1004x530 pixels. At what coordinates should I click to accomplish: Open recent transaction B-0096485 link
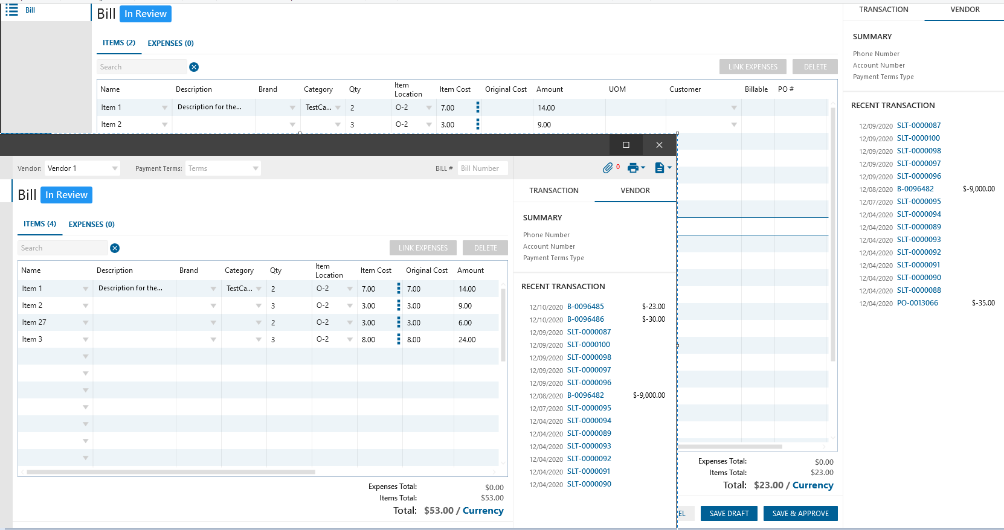click(x=585, y=307)
